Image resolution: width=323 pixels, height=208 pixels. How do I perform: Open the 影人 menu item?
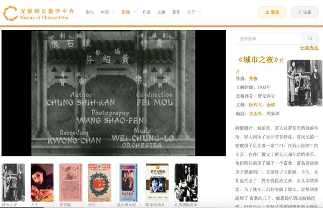pos(90,12)
